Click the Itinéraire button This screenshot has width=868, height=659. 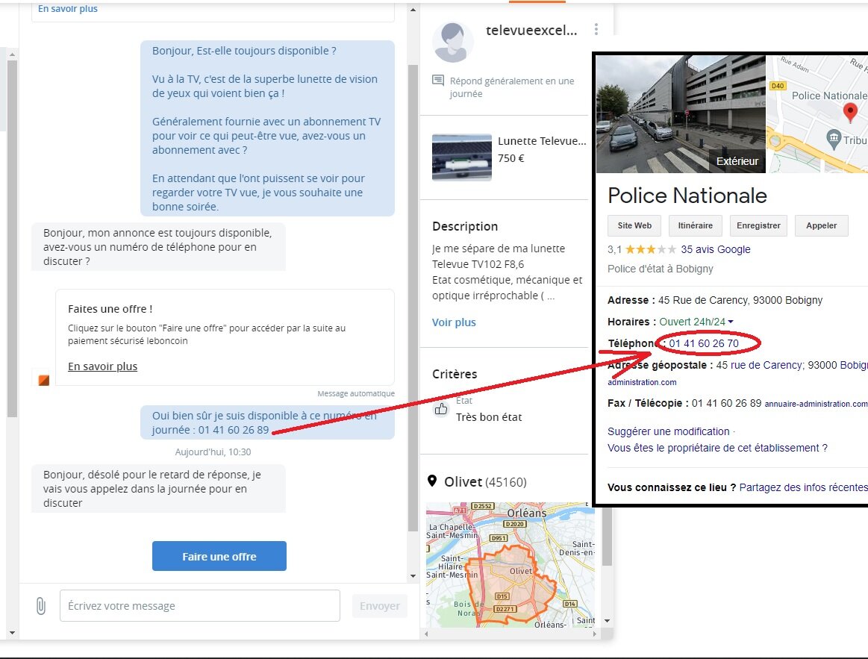tap(696, 225)
